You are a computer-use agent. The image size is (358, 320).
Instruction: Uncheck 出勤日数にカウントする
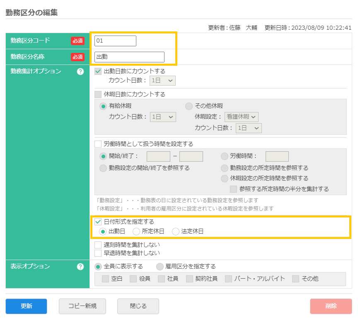98,71
